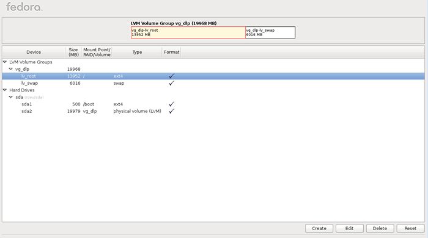The width and height of the screenshot is (428, 238).
Task: Select the lv_root logical volume row
Action: tap(213, 76)
